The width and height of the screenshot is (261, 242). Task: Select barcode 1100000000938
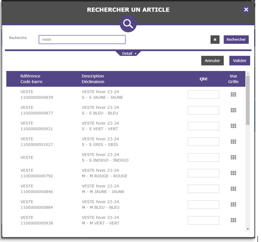37,223
